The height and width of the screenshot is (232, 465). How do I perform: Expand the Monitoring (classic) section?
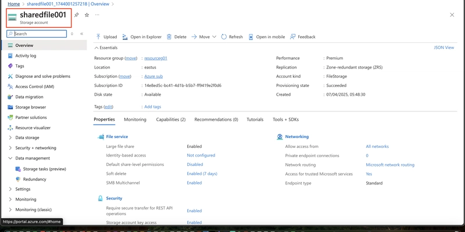[x=33, y=209]
